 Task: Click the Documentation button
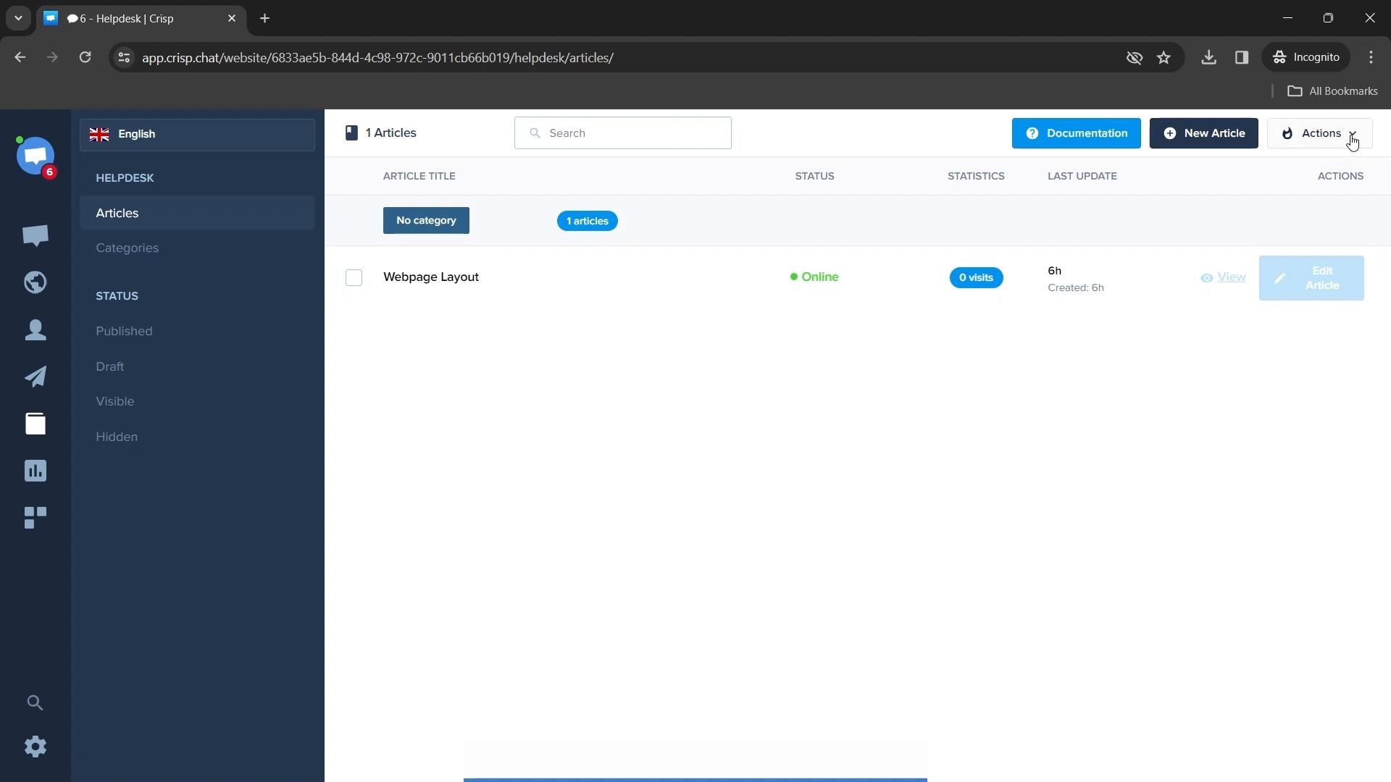coord(1076,133)
